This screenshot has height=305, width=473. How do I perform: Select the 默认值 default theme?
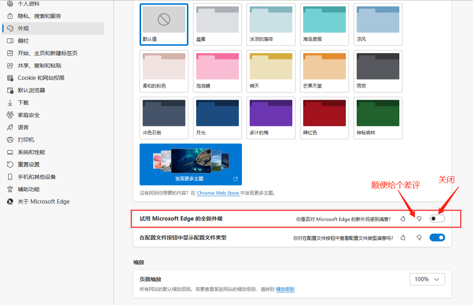tap(164, 24)
